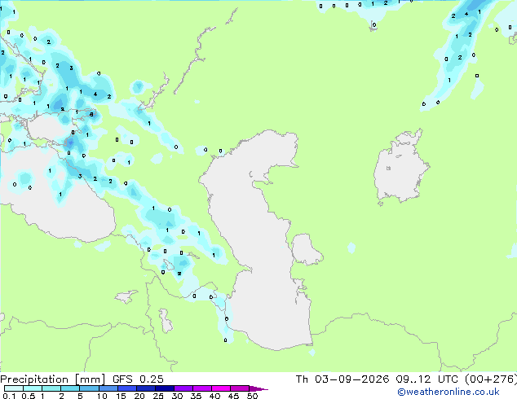Click the 'Precipitation [mm]' title text

pyautogui.click(x=53, y=379)
